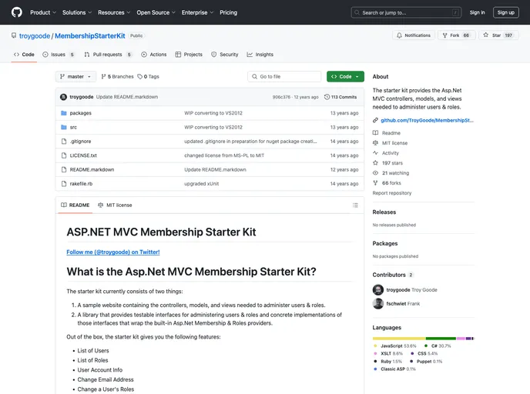This screenshot has height=394, width=530.
Task: Click fschwiet contributor avatar
Action: click(x=378, y=303)
